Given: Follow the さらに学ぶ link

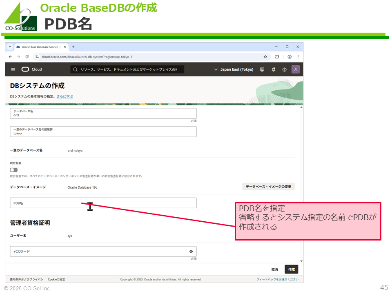Looking at the screenshot, I should 65,96.
